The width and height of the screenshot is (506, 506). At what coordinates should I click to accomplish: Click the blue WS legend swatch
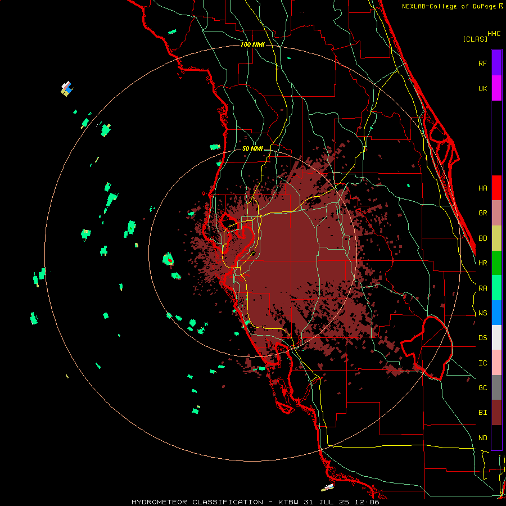click(496, 313)
